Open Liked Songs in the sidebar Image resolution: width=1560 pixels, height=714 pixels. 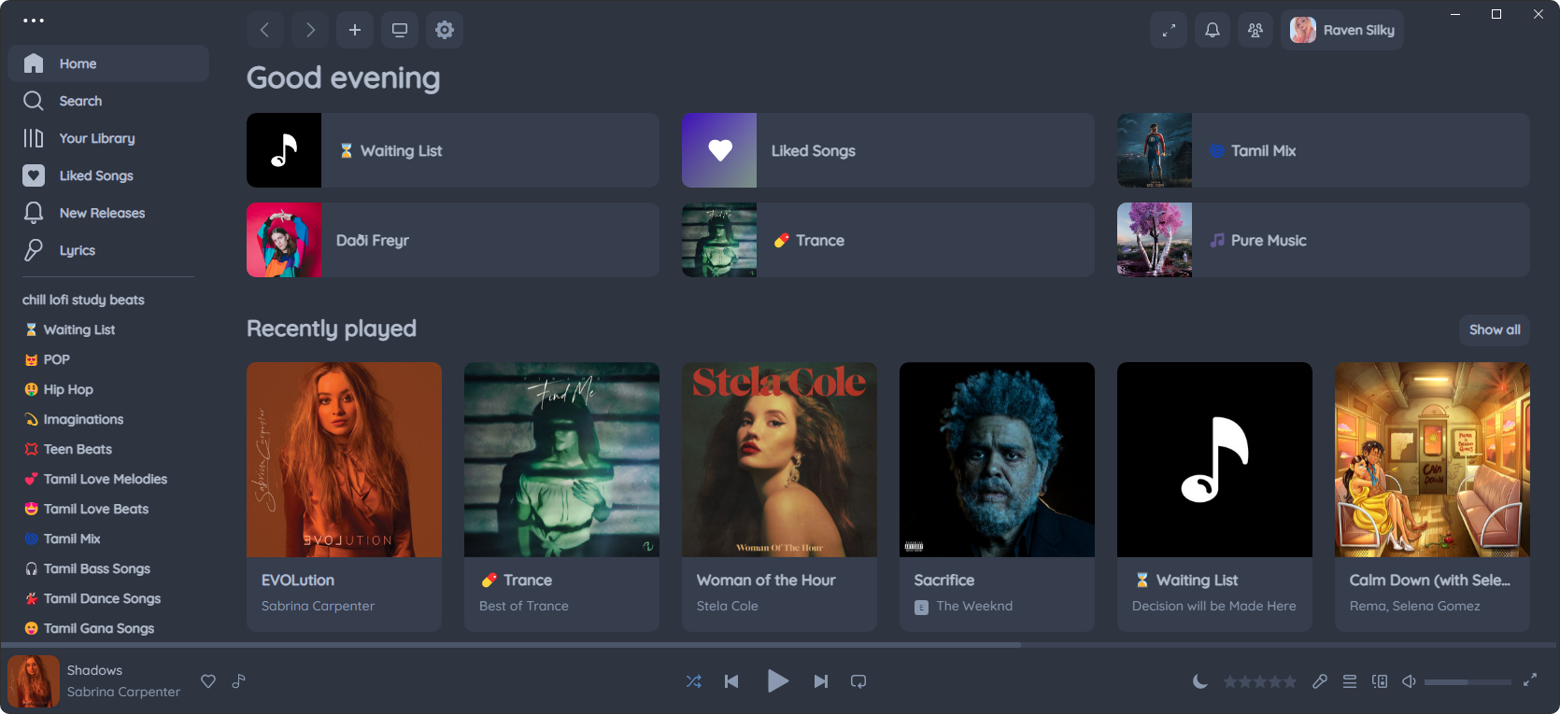108,175
